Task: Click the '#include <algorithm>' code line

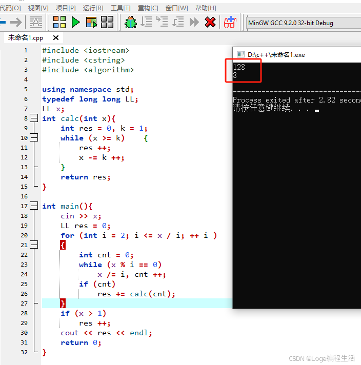Action: pyautogui.click(x=88, y=70)
